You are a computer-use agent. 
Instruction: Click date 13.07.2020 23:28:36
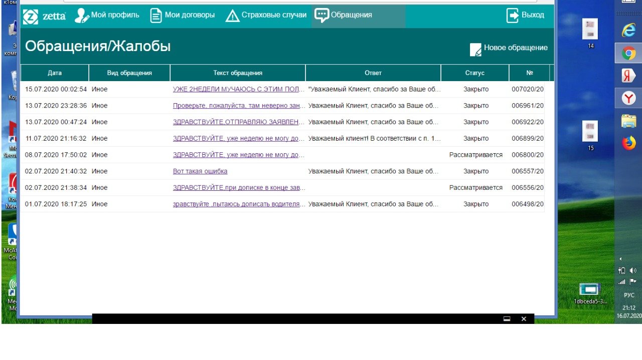(56, 106)
